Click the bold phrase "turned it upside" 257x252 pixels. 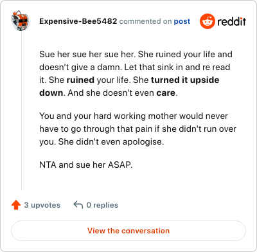pos(185,80)
